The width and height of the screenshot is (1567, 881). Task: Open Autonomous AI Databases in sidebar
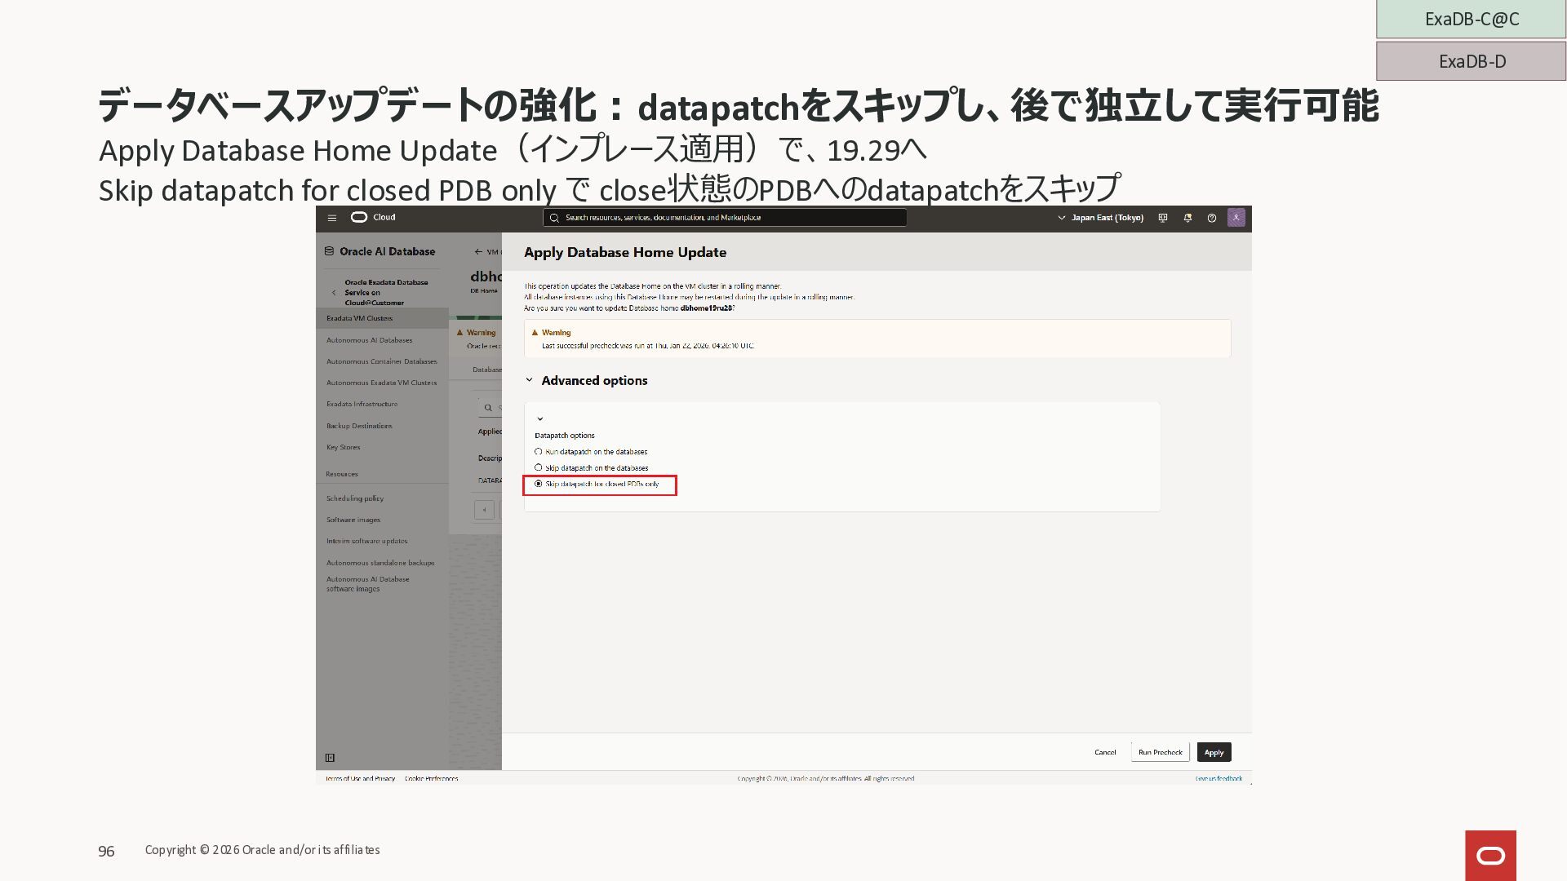(369, 340)
